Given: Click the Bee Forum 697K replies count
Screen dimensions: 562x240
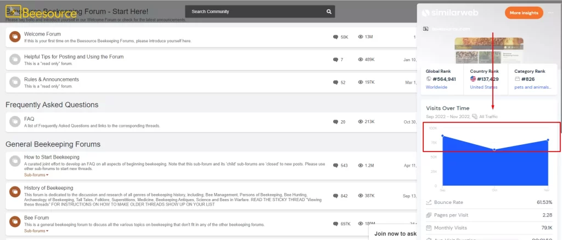Looking at the screenshot, I should click(346, 224).
